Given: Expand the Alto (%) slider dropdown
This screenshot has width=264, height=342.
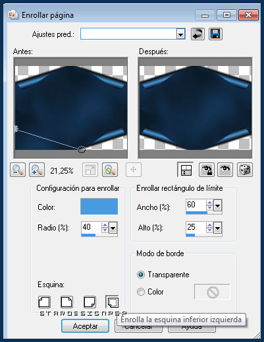Looking at the screenshot, I should pos(218,228).
